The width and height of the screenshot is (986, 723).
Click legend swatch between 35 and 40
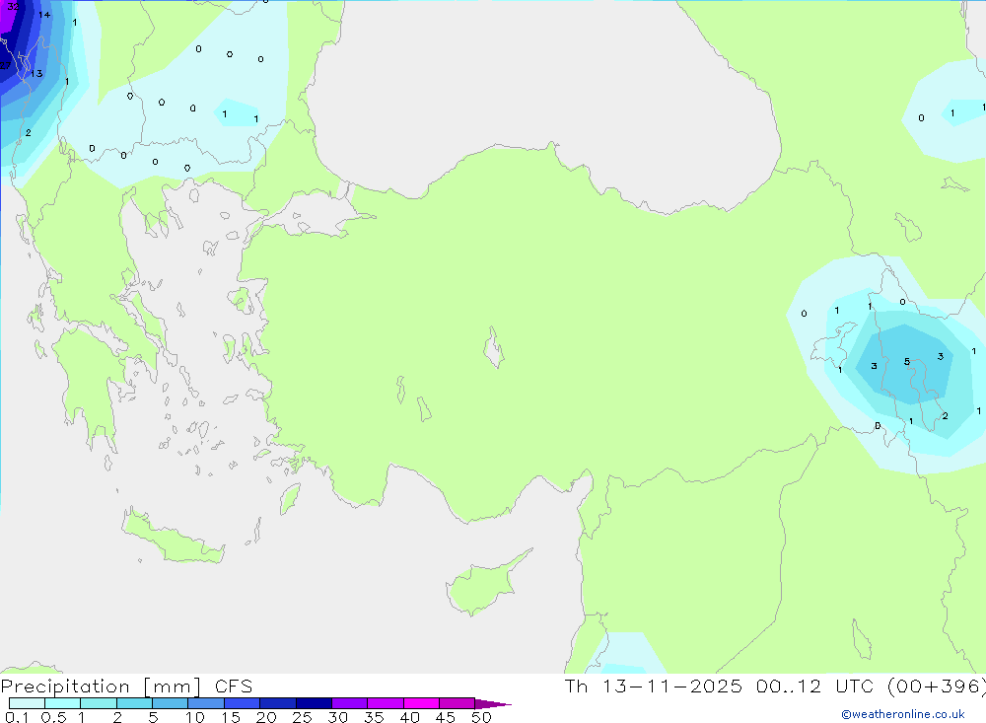coord(386,703)
